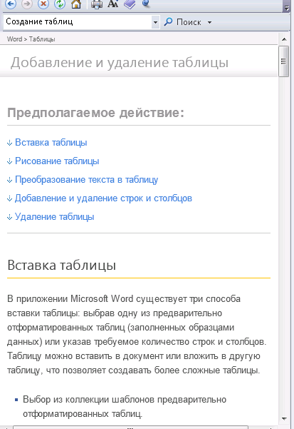The image size is (294, 429).
Task: Change font size with the AA icon
Action: (113, 4)
